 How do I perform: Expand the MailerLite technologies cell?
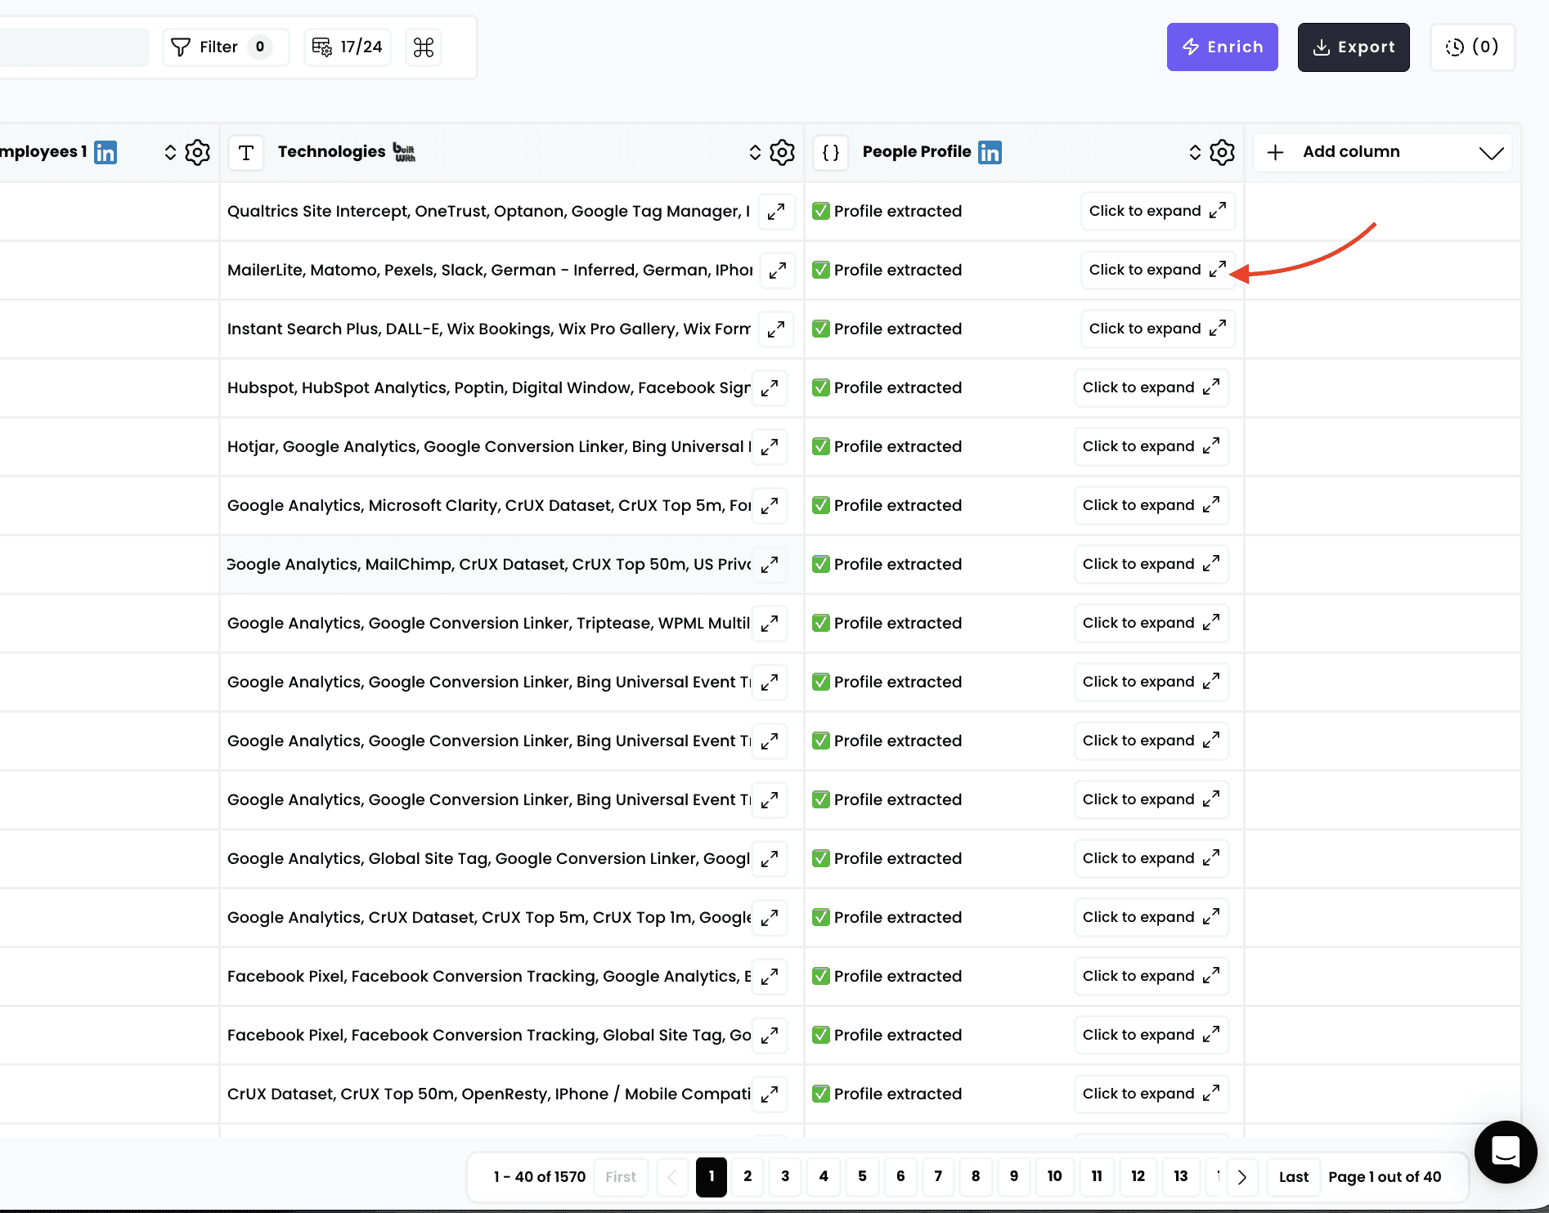click(x=777, y=270)
